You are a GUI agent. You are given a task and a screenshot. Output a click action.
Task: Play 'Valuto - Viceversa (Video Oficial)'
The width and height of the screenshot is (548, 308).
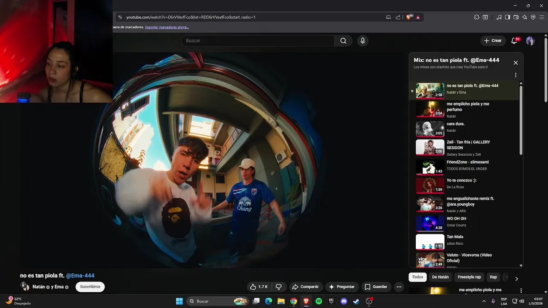tap(463, 260)
